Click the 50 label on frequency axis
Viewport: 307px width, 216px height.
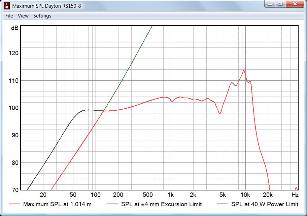[x=73, y=195]
